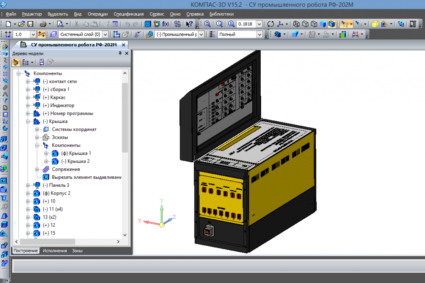Click the tree vertical scrollbar thumb
425x283 pixels.
click(x=125, y=118)
